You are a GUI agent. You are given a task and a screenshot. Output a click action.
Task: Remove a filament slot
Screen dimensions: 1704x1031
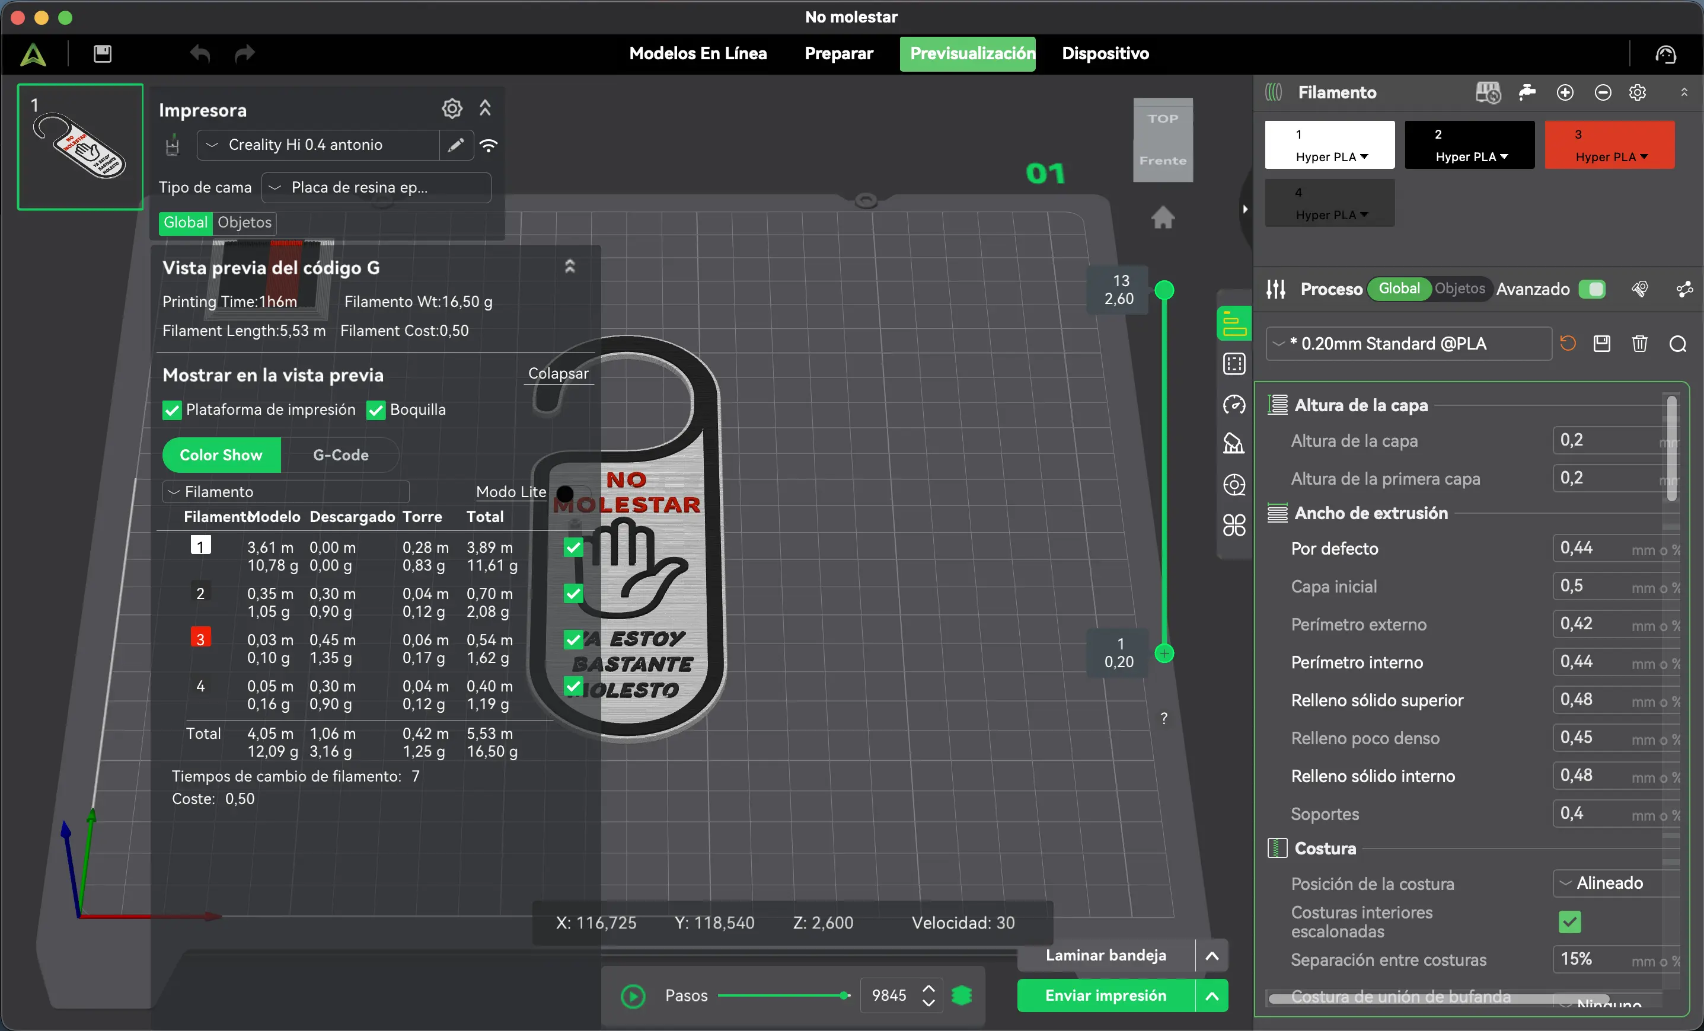[1603, 92]
